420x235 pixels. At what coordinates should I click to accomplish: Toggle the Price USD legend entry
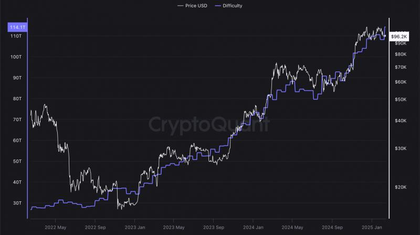tap(192, 6)
